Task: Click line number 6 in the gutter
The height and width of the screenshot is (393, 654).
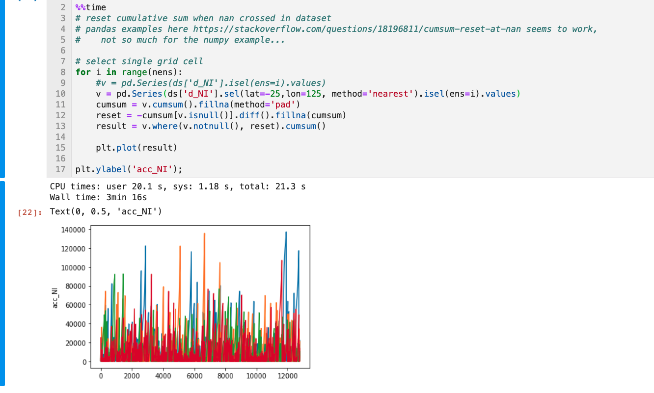Action: click(x=63, y=51)
